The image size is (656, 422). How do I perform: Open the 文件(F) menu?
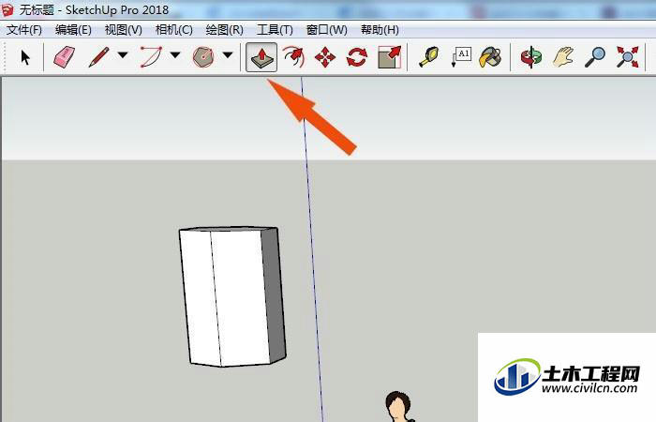(x=24, y=30)
